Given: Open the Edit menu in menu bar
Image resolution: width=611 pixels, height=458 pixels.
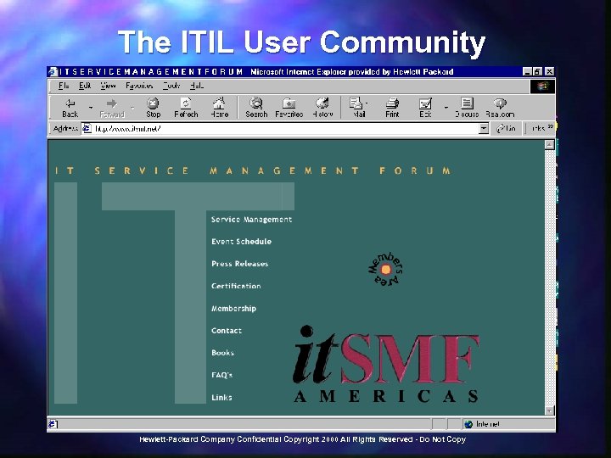Looking at the screenshot, I should [85, 86].
